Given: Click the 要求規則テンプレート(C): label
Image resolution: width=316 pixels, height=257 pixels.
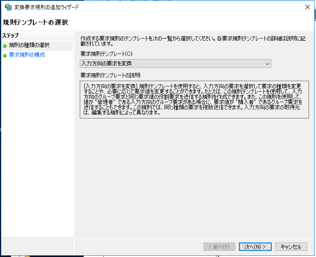Looking at the screenshot, I should (x=107, y=54).
